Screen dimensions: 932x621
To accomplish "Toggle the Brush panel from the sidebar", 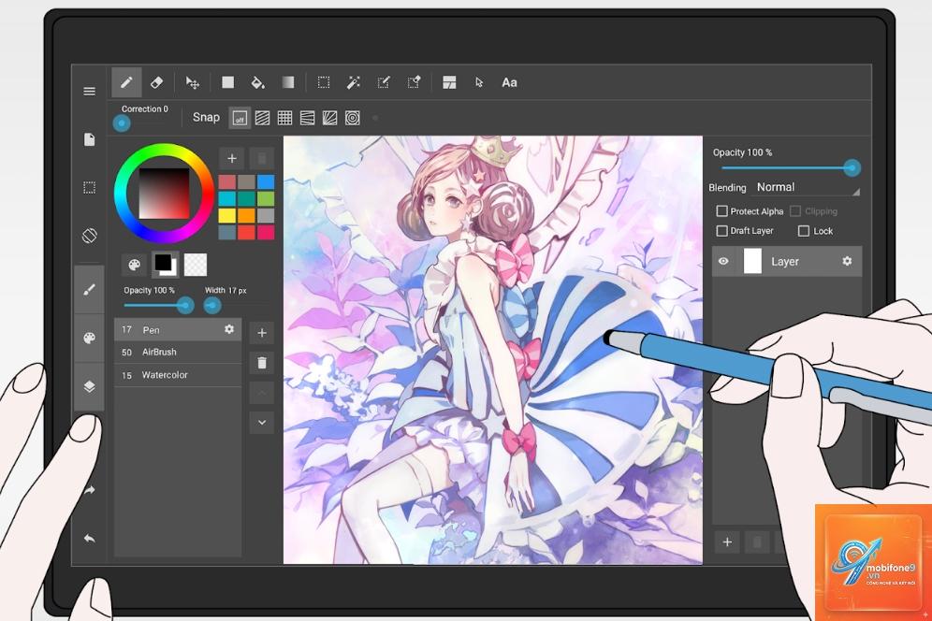I will point(89,290).
